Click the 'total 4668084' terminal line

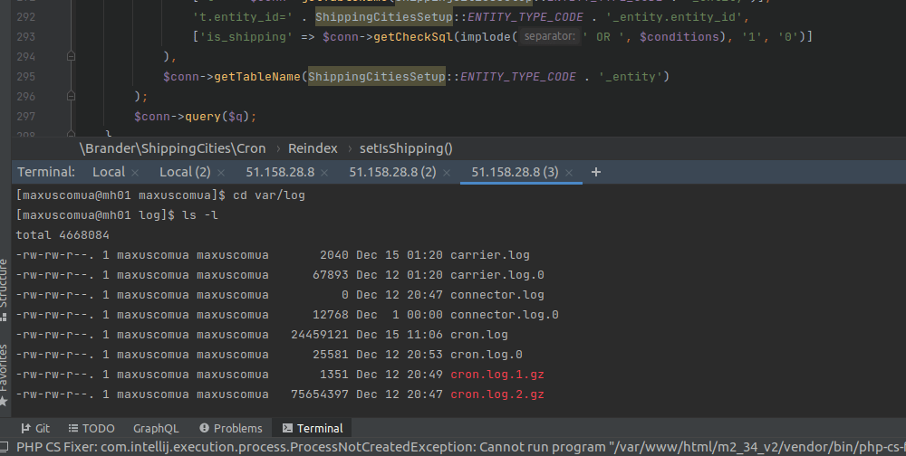click(x=63, y=235)
